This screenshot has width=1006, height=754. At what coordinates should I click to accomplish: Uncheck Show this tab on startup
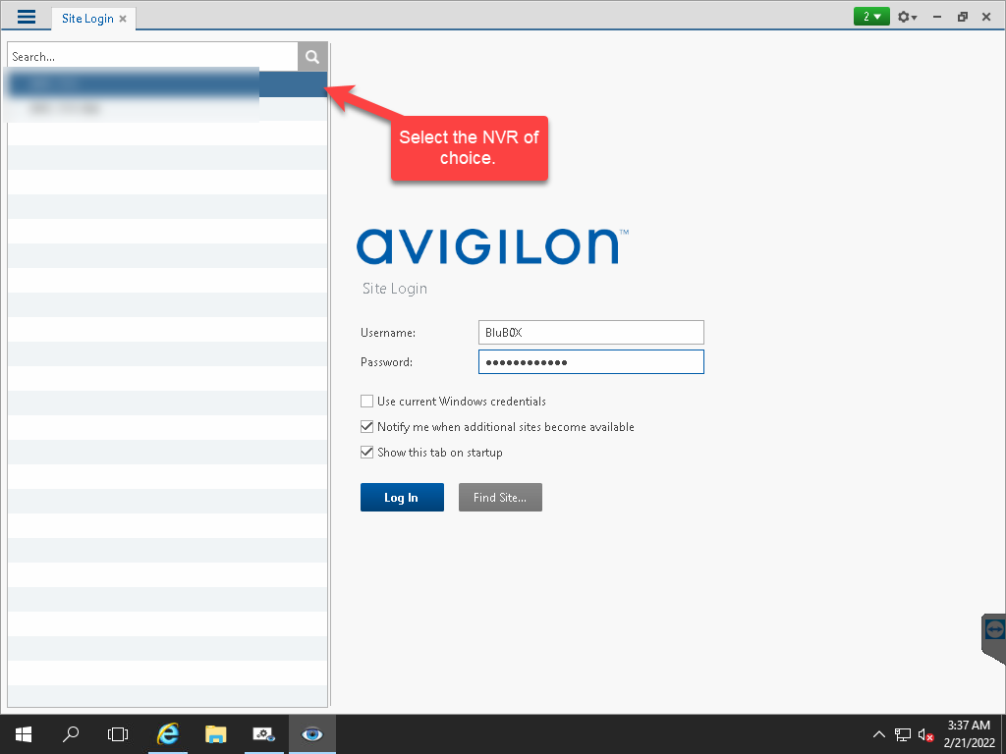[x=367, y=453]
